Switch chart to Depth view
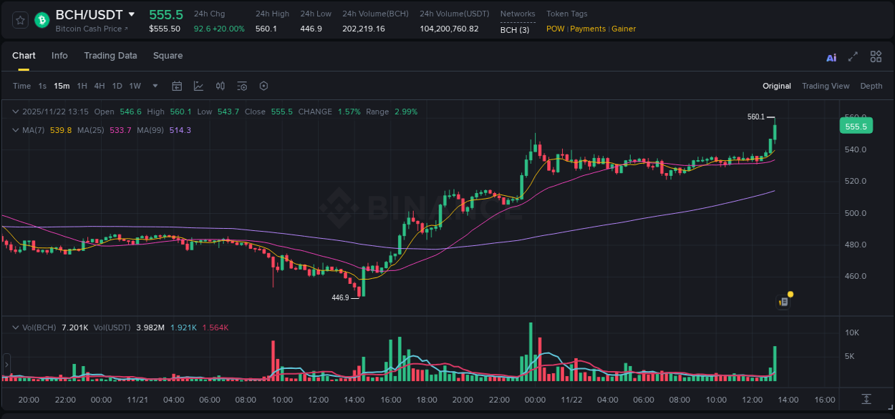Screen dimensions: 895x419 pyautogui.click(x=871, y=86)
